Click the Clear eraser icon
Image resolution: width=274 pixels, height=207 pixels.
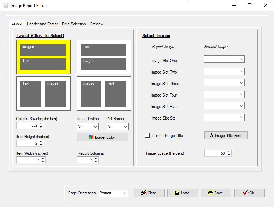pyautogui.click(x=144, y=193)
